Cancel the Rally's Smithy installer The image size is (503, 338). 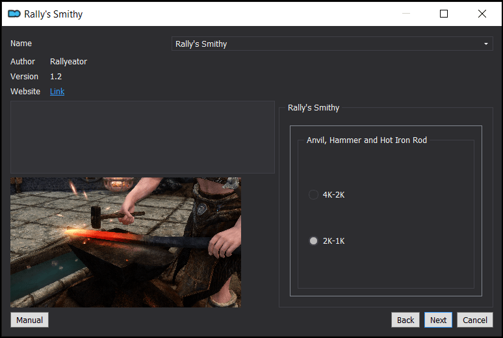pyautogui.click(x=475, y=320)
